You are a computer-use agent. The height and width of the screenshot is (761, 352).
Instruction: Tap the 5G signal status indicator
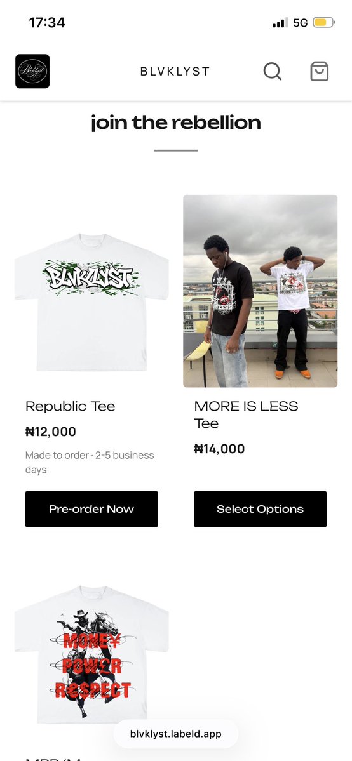301,23
